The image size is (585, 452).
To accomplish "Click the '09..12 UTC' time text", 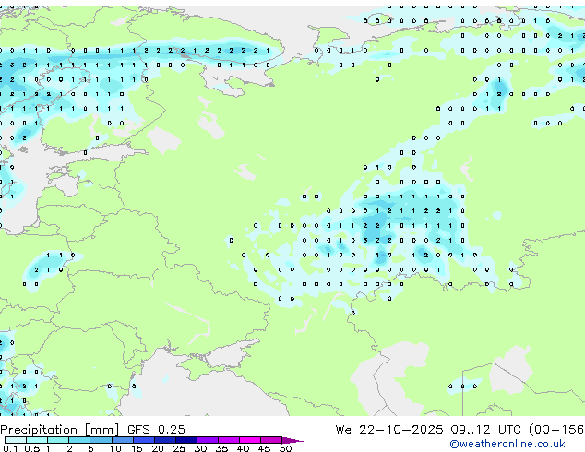I will pyautogui.click(x=485, y=430).
